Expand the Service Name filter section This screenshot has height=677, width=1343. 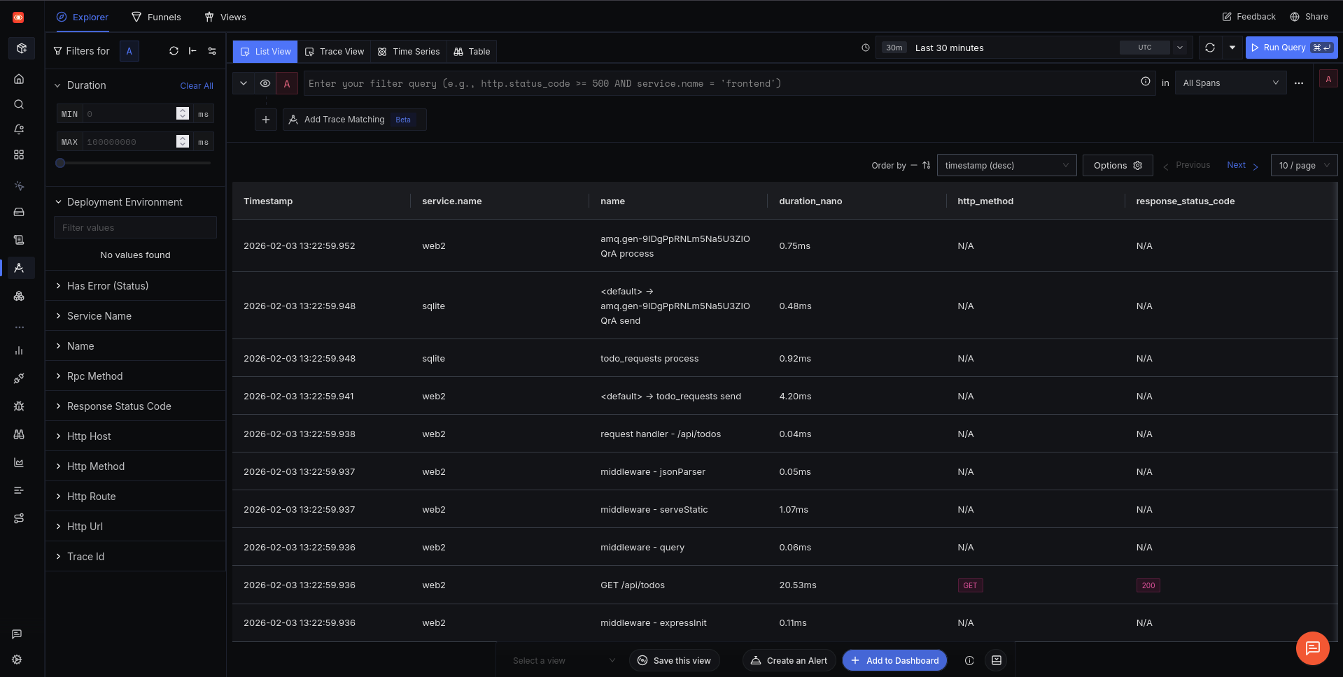(x=99, y=316)
